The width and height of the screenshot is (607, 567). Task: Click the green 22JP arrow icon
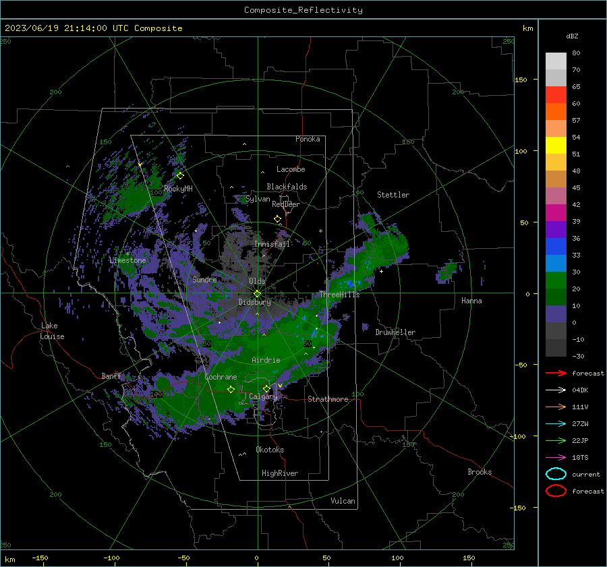556,440
